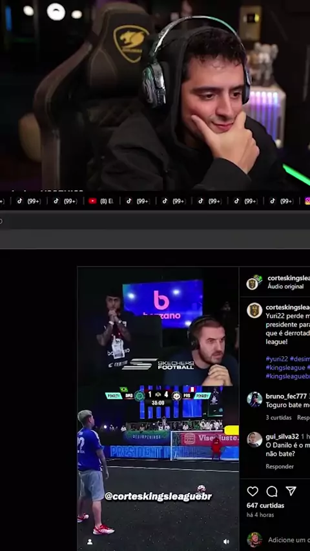
Task: Click your avatar beside the comment field
Action: tap(254, 540)
